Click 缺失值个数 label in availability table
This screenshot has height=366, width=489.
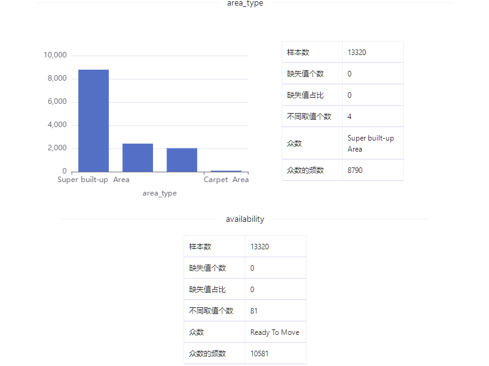tap(207, 268)
